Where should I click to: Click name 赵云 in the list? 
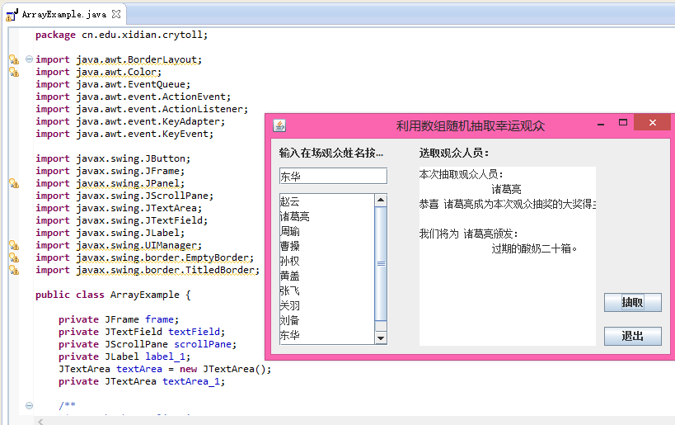pos(290,201)
